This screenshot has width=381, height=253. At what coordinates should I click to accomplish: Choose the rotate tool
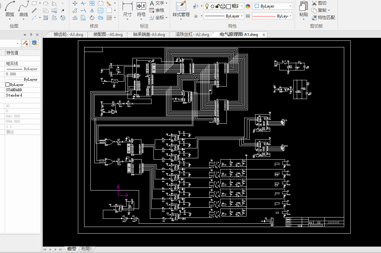92,17
